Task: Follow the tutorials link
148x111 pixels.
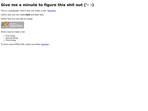Action: coord(45,44)
